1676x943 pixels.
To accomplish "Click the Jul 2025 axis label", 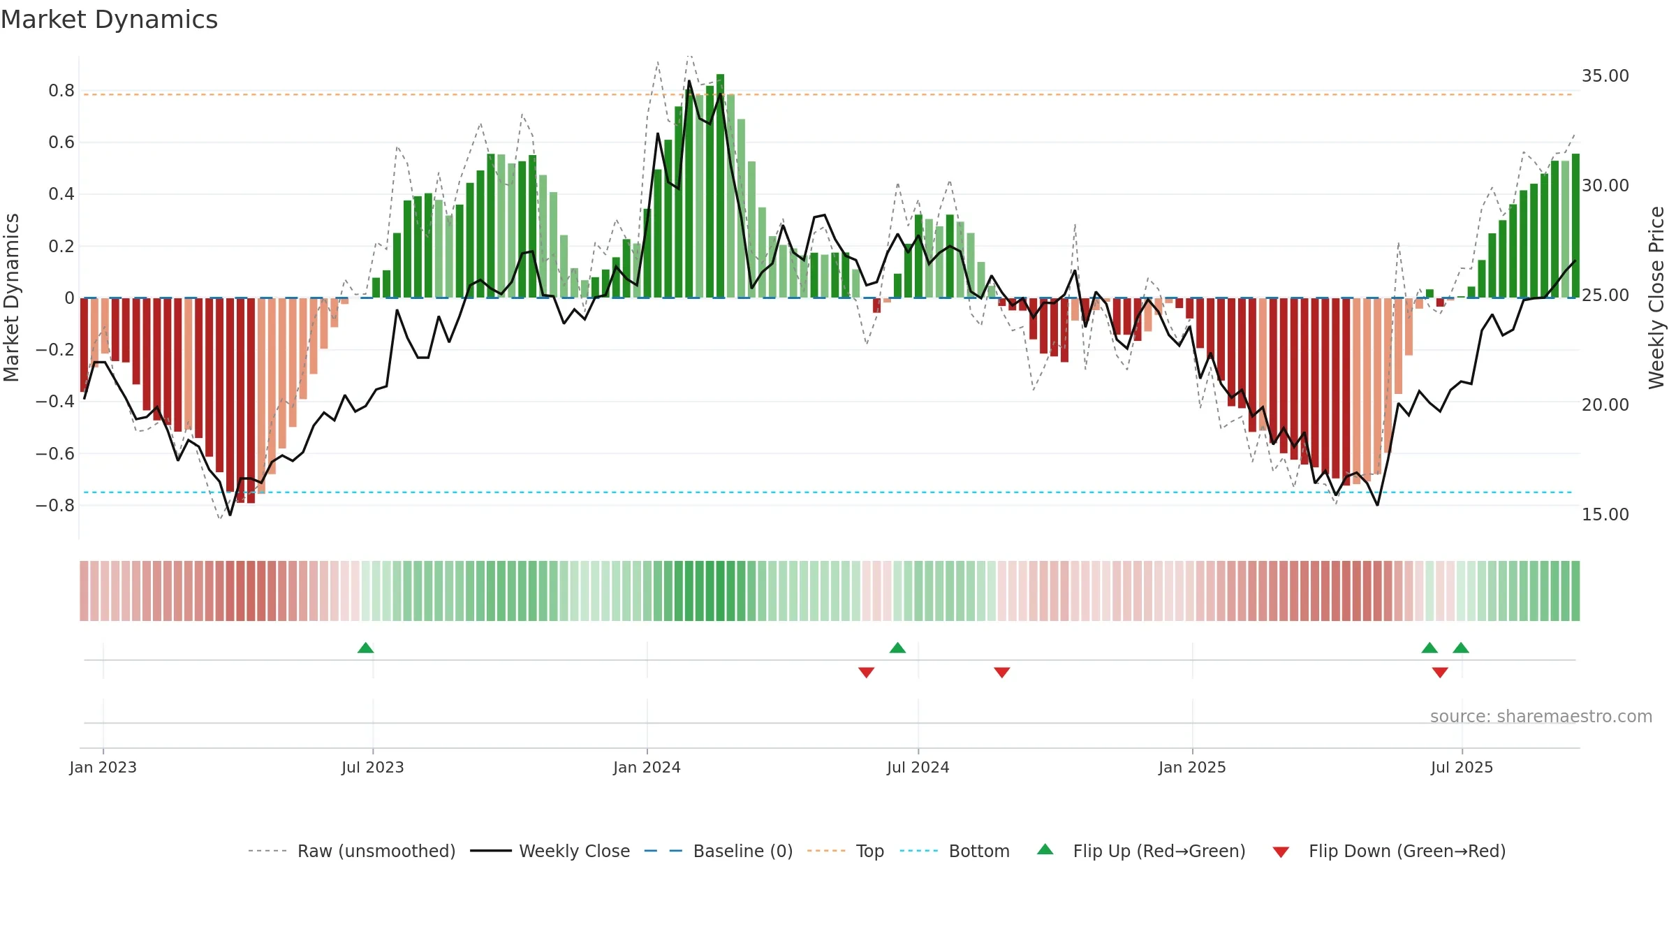I will (x=1462, y=767).
